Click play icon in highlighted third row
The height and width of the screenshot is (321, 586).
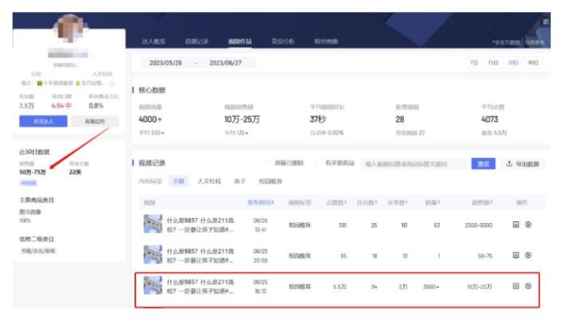tap(528, 286)
